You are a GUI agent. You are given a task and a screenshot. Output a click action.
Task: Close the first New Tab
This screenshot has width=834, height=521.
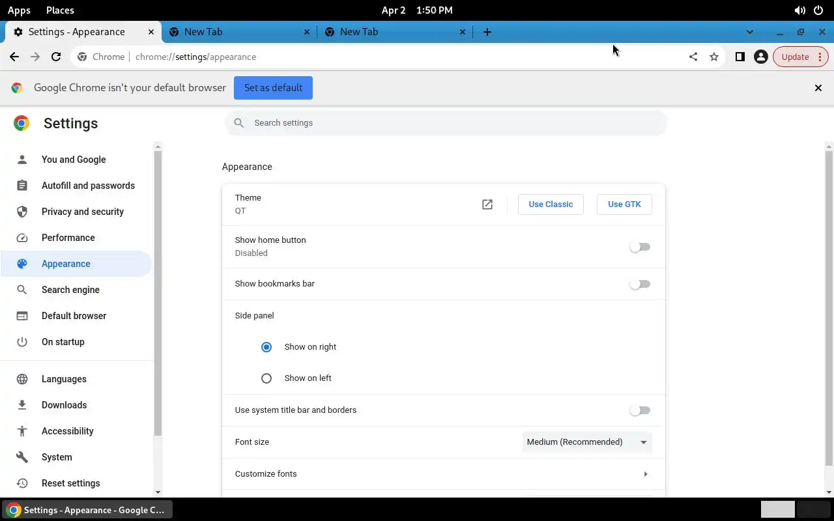point(307,32)
